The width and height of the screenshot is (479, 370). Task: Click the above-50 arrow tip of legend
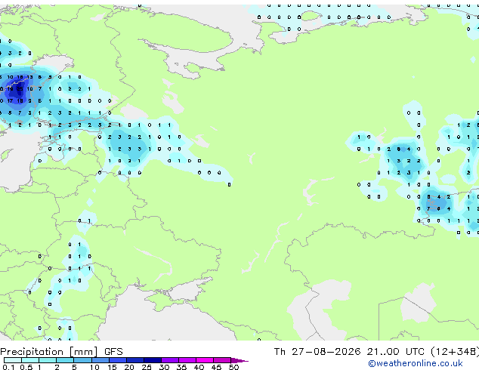[239, 360]
